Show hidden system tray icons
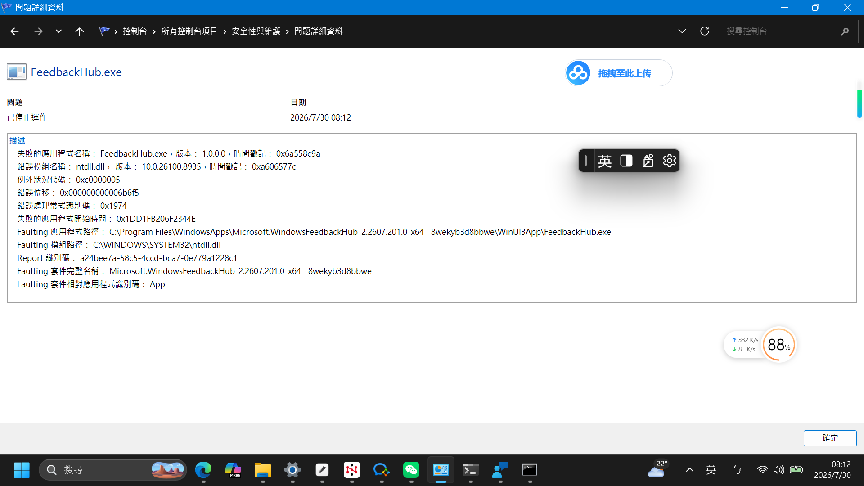 point(689,470)
